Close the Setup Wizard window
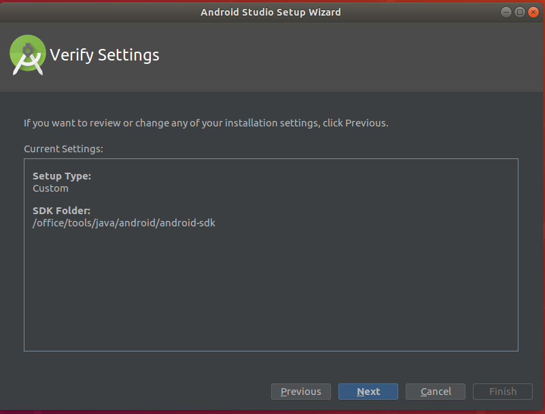The image size is (545, 414). pyautogui.click(x=533, y=12)
